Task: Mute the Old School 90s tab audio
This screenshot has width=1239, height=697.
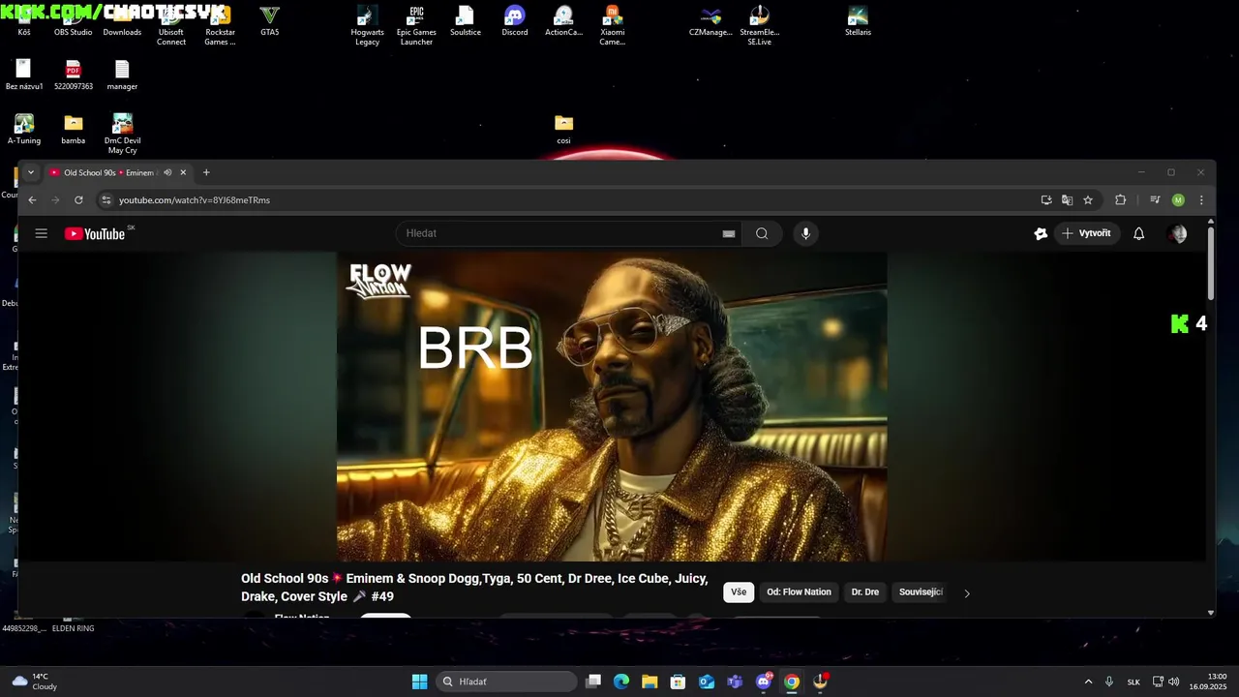Action: tap(167, 172)
